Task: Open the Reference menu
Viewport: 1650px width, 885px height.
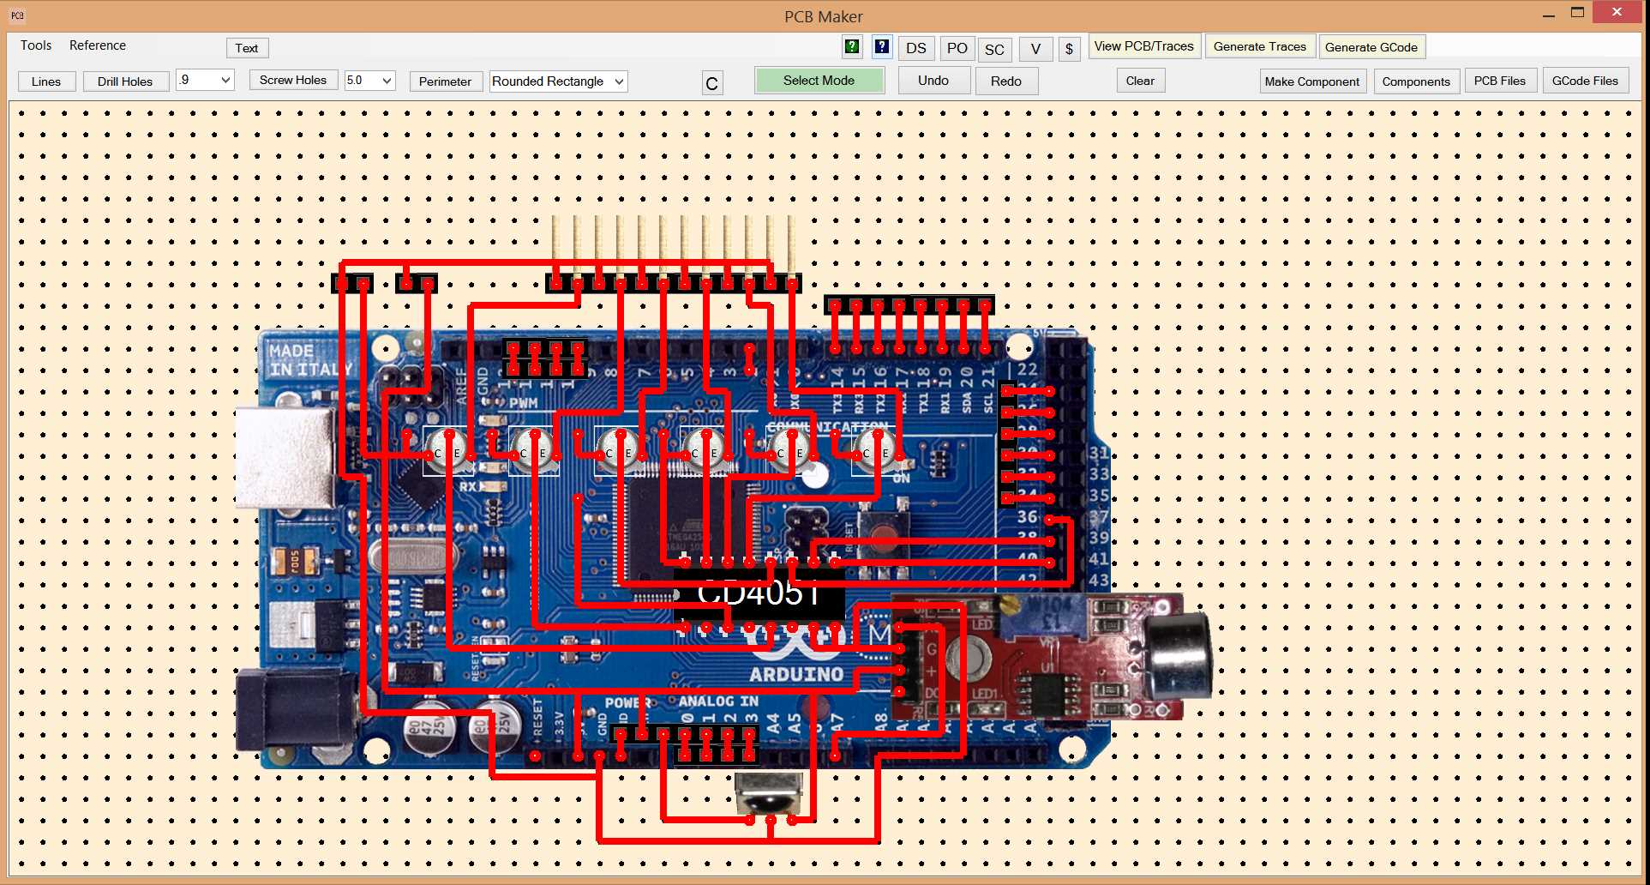Action: pos(98,45)
